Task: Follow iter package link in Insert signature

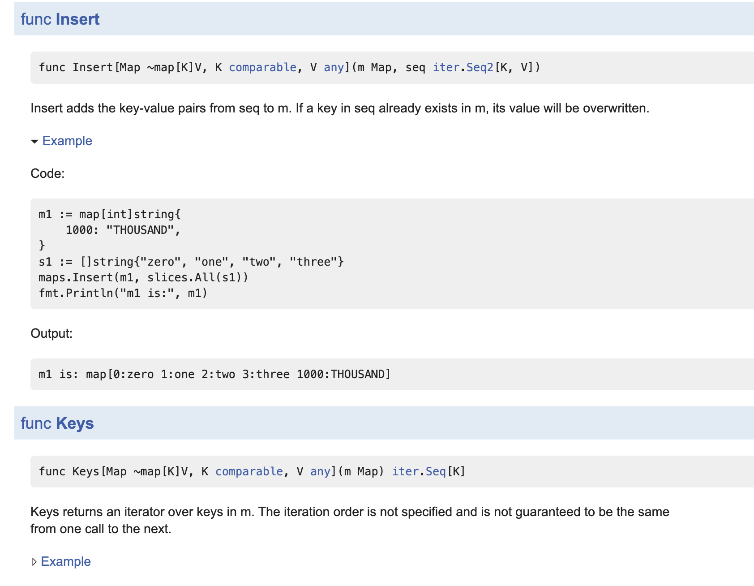Action: coord(446,68)
